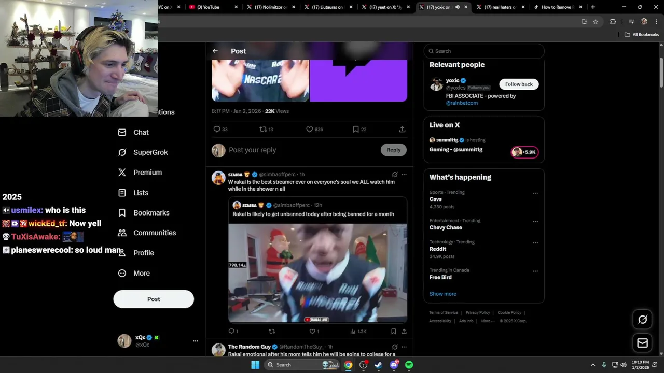The height and width of the screenshot is (373, 664).
Task: Play the Rakai Live video in SIMBA's reply
Action: [317, 273]
